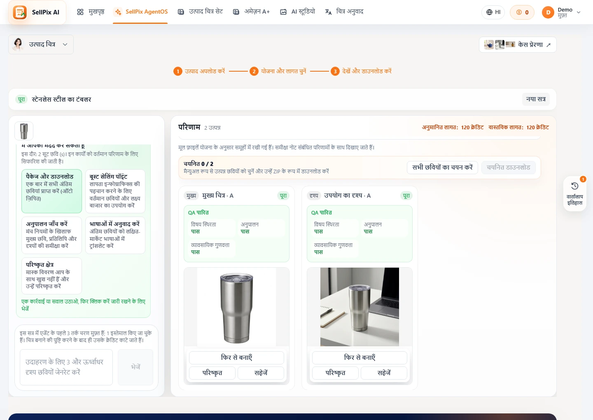The image size is (593, 420).
Task: Switch to अमेज़न A+ tab
Action: point(252,12)
